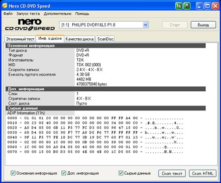Viewport: 221px width, 183px height.
Task: Click the Сырые данные section header
Action: (x=106, y=108)
